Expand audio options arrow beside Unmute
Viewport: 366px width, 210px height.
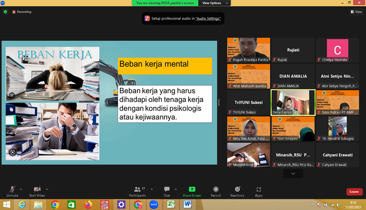(x=21, y=189)
